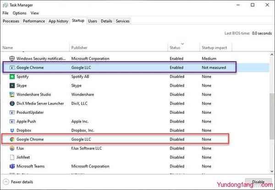Select the Skype app icon
275x190 pixels.
tap(12, 85)
